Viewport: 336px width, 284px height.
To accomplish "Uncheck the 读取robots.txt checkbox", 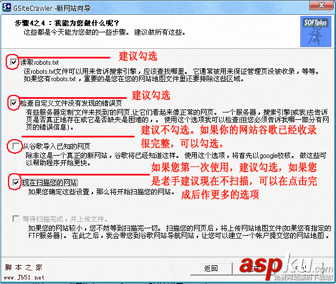I will click(x=14, y=62).
